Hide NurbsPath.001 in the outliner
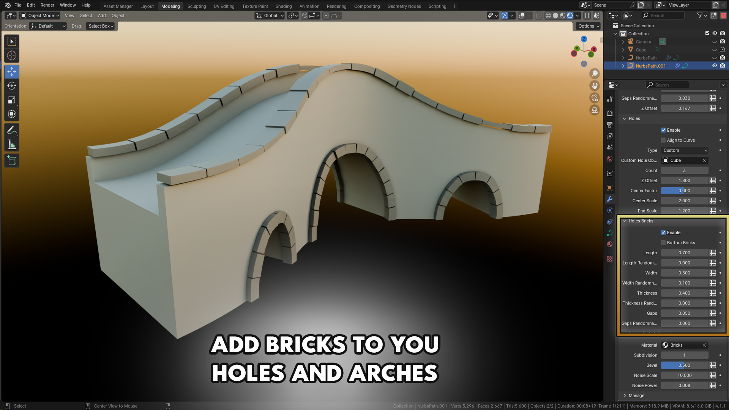The image size is (729, 410). pos(715,66)
